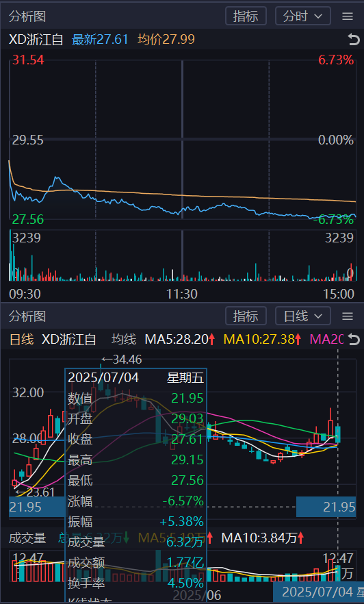Screen dimensions: 364x604
Task: Click the return arrow icon beside 均价27.99
Action: coord(353,39)
